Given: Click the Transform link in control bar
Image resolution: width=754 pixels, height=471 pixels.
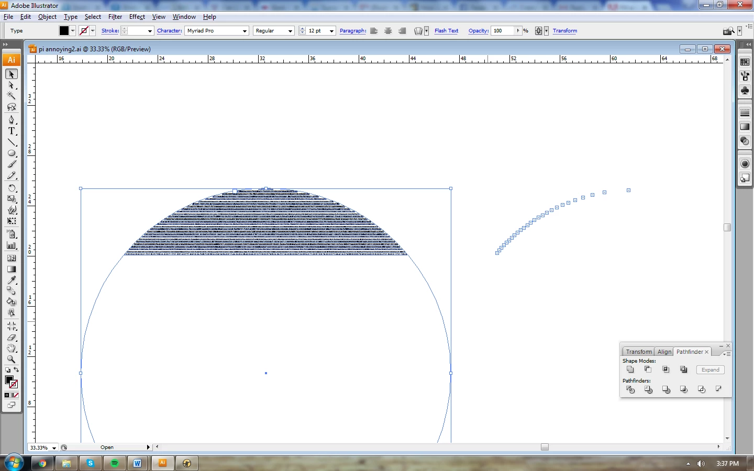Looking at the screenshot, I should [x=565, y=31].
